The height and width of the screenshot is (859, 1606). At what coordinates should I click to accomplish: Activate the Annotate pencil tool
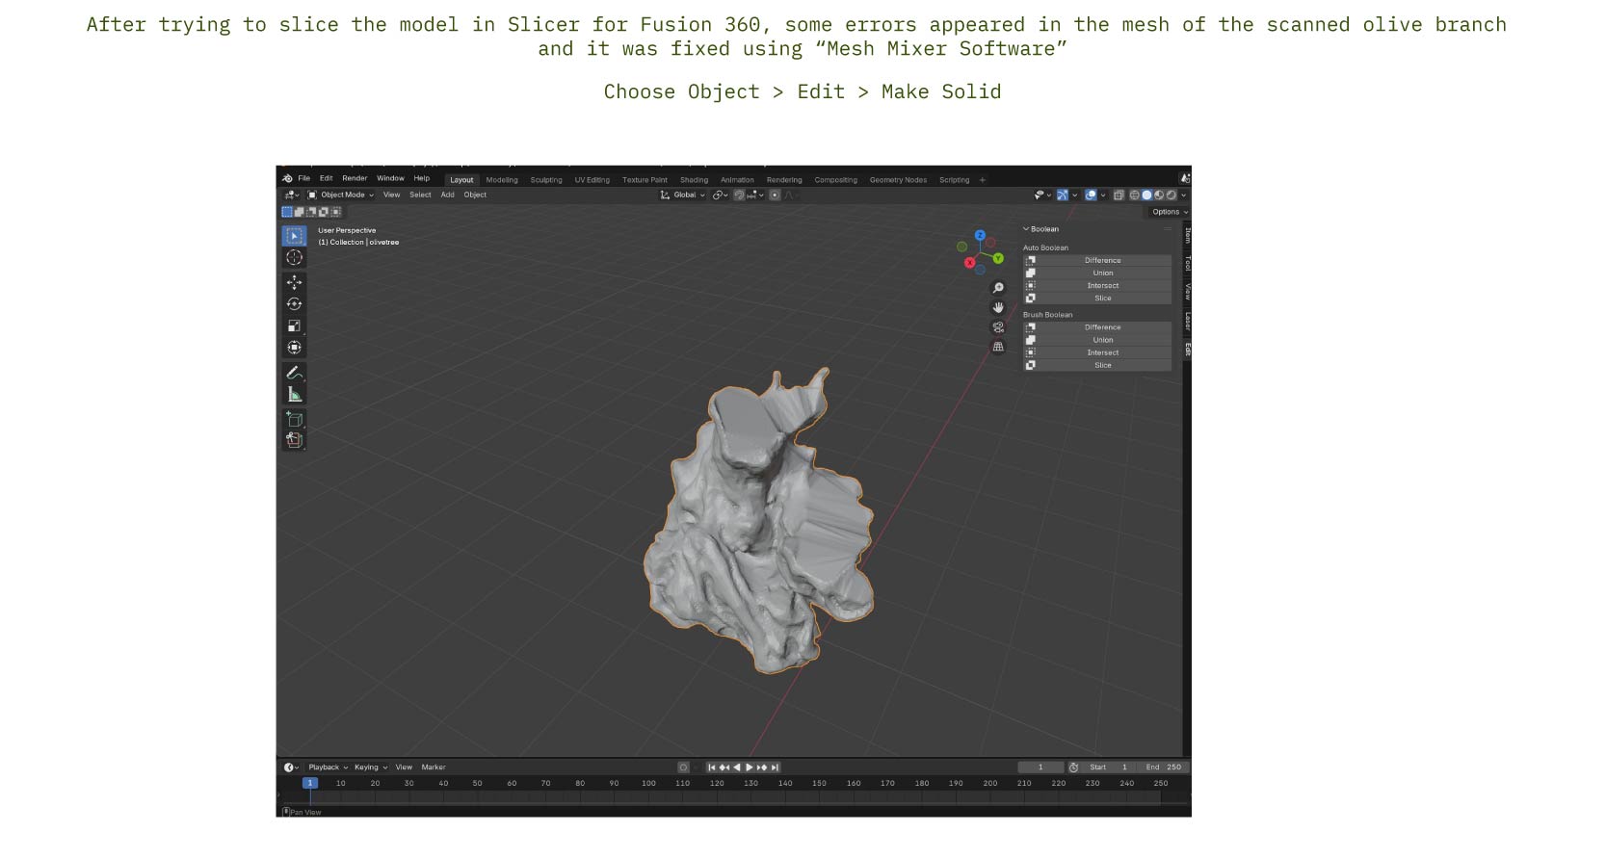click(294, 373)
